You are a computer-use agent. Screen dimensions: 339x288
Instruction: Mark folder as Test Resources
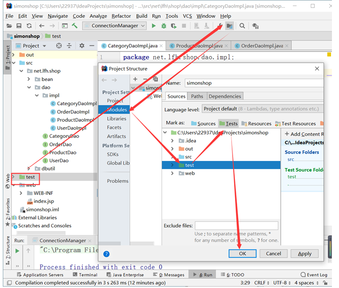(x=295, y=124)
